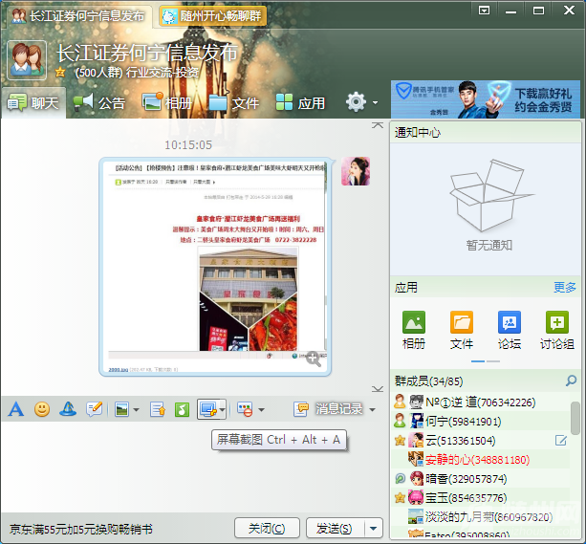This screenshot has width=586, height=544.
Task: Open the 相册 app icon in sidebar
Action: point(414,330)
